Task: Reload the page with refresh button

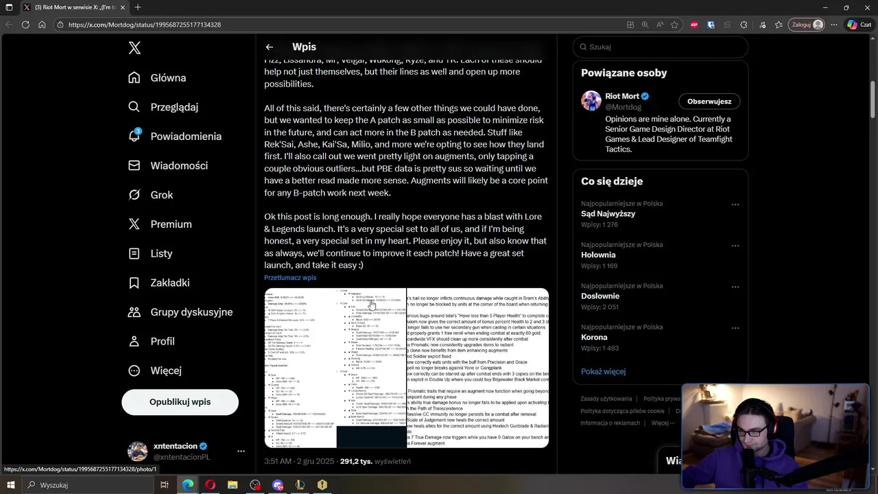Action: click(x=25, y=25)
